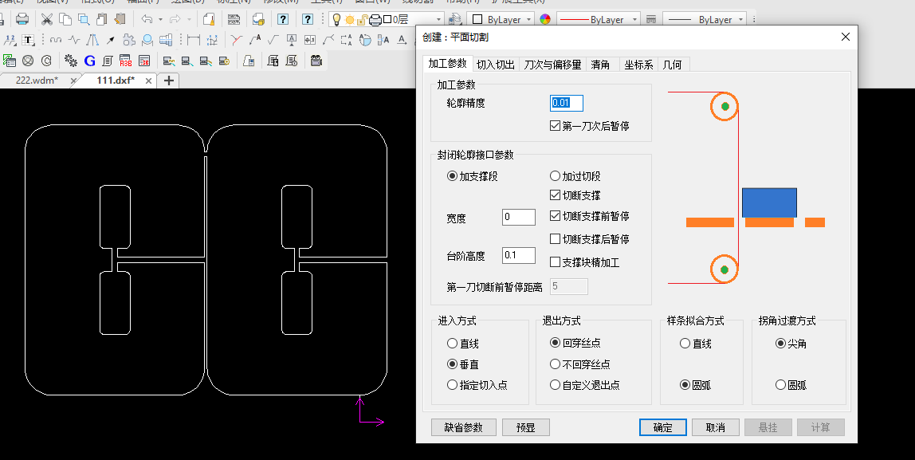Viewport: 915px width, 460px height.
Task: Open the 刀次与偏移量 tab
Action: pos(552,65)
